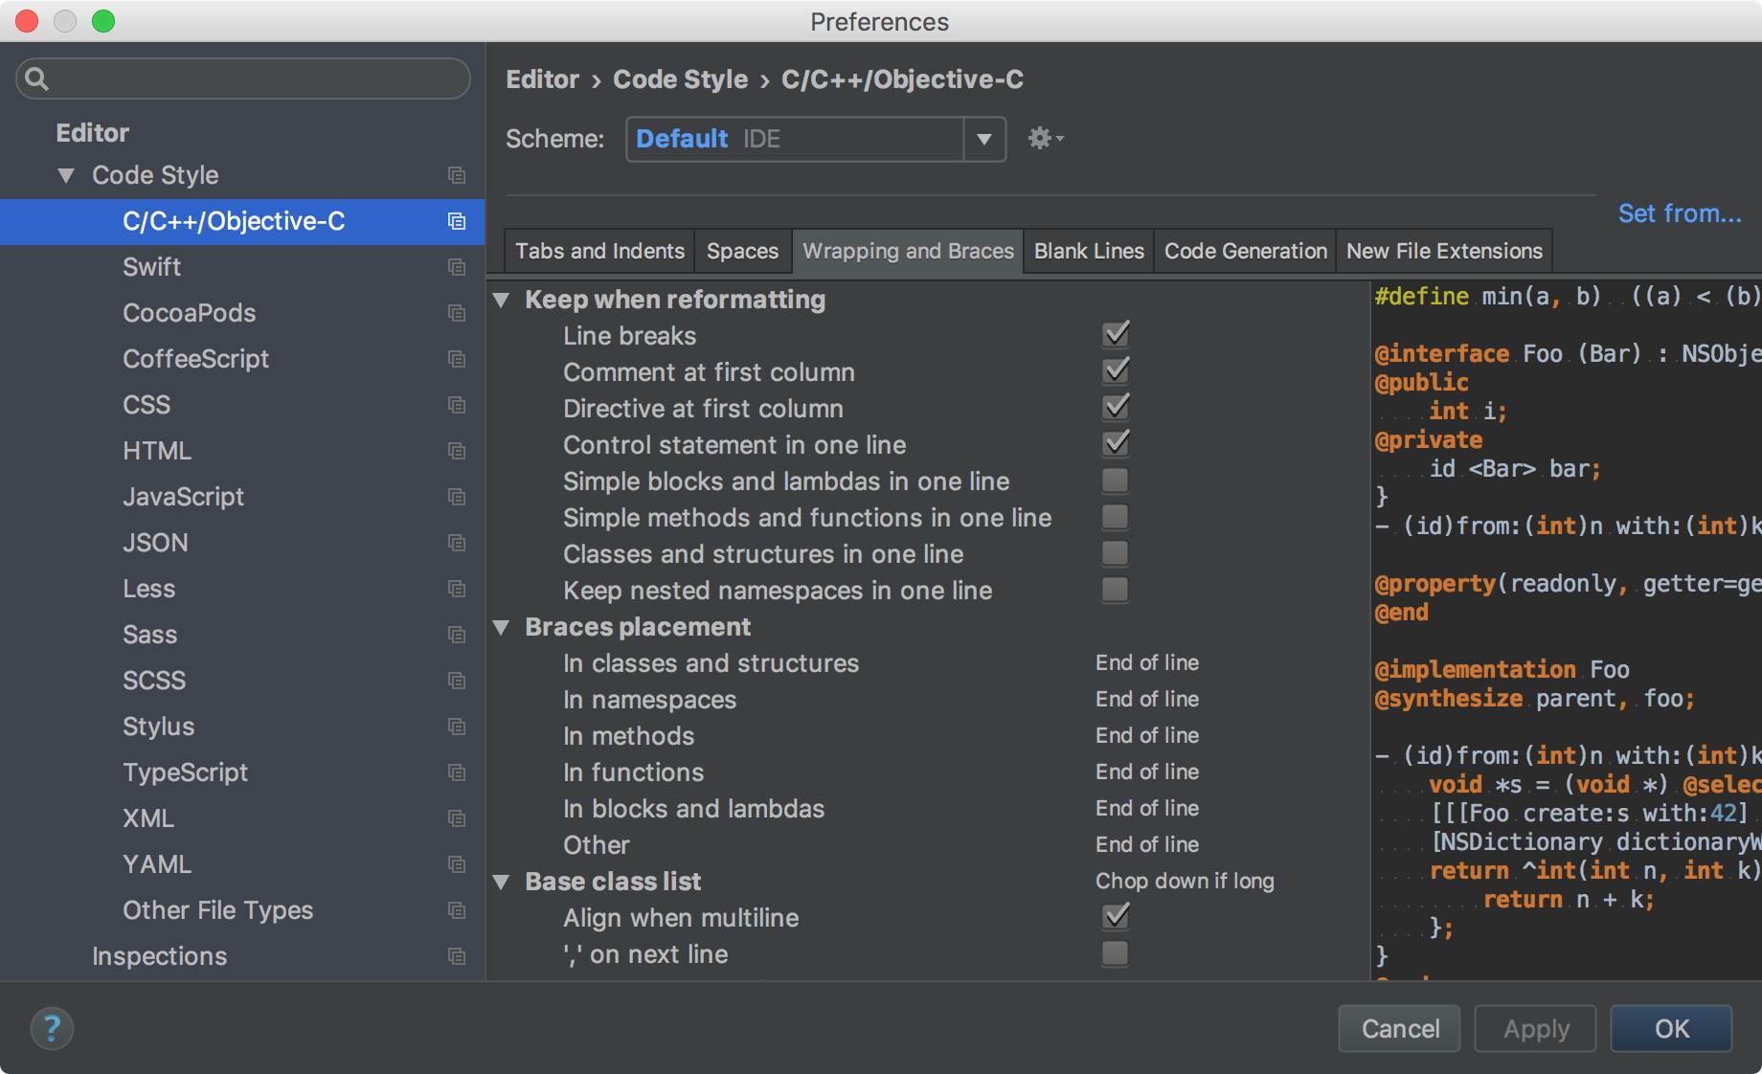Change In methods brace placement value

coord(1147,735)
